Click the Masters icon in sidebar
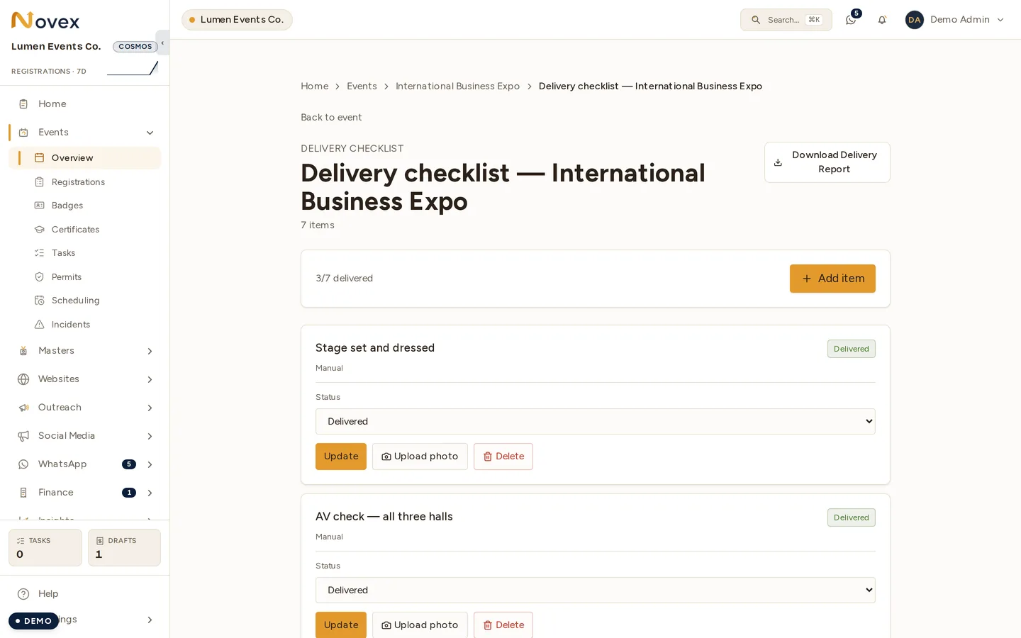 (x=23, y=351)
